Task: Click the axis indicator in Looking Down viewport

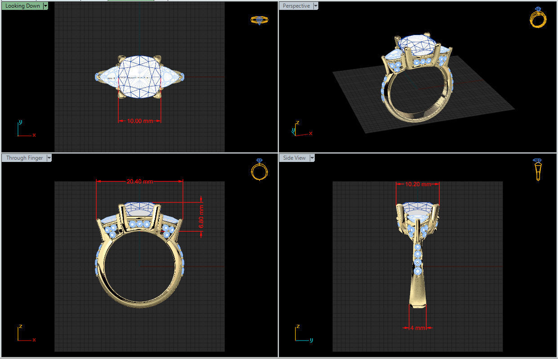Action: pos(26,129)
